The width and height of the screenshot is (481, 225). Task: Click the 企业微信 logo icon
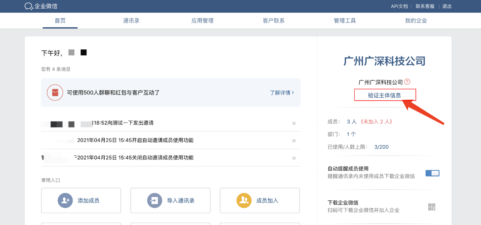[x=29, y=6]
